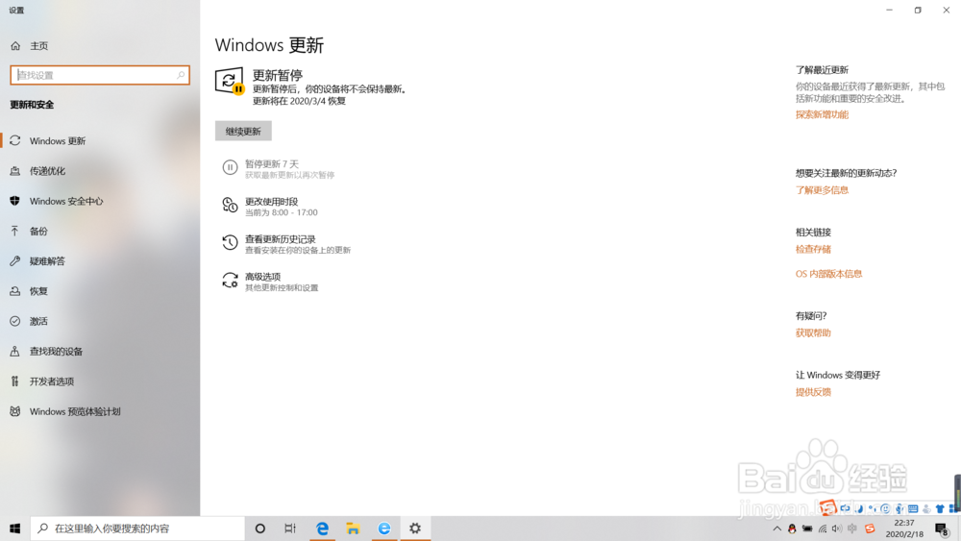
Task: Click microphone voice input on Sogou toolbar
Action: 899,508
